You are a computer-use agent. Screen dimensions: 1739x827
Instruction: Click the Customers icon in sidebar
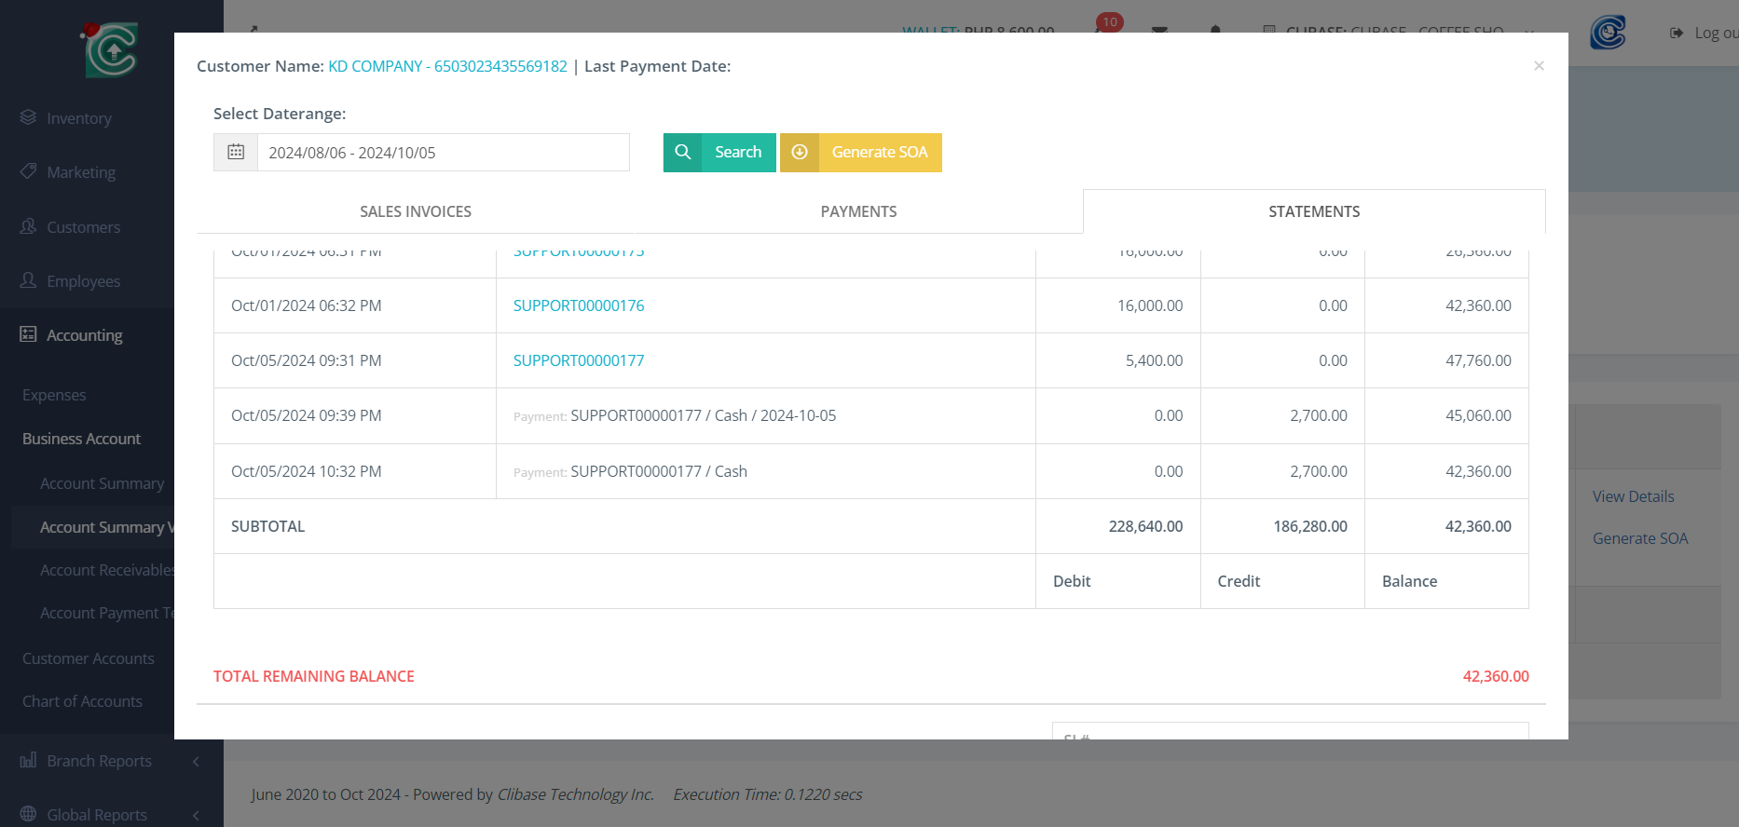[28, 227]
